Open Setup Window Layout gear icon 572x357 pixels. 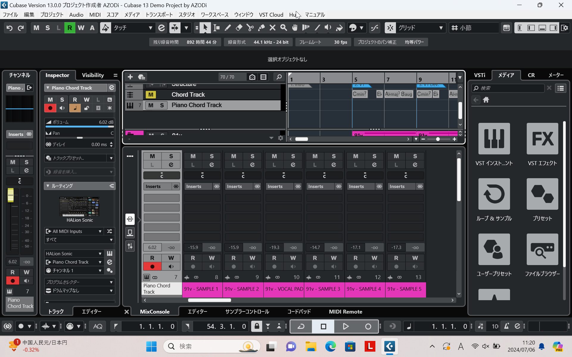(565, 28)
